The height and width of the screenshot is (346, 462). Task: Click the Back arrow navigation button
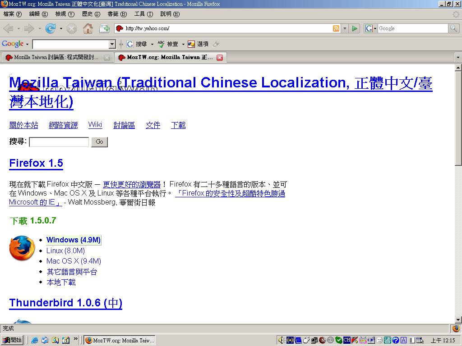[x=8, y=28]
